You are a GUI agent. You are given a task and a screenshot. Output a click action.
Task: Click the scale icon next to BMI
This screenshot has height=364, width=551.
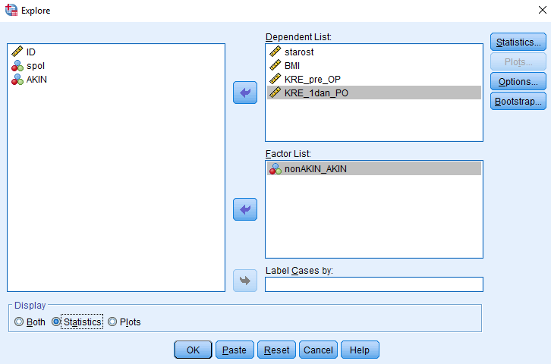[x=275, y=65]
